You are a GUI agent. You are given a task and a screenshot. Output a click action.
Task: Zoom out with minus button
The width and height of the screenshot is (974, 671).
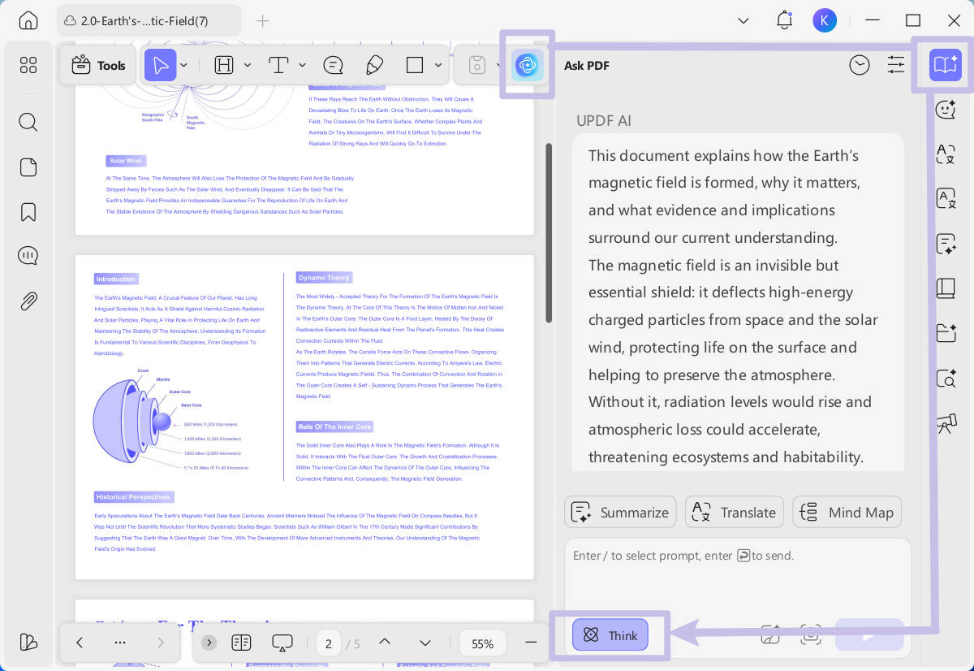tap(531, 643)
